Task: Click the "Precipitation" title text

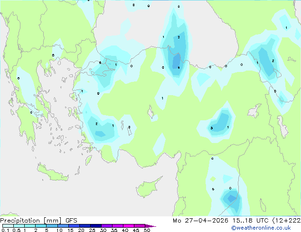Action: [20, 221]
